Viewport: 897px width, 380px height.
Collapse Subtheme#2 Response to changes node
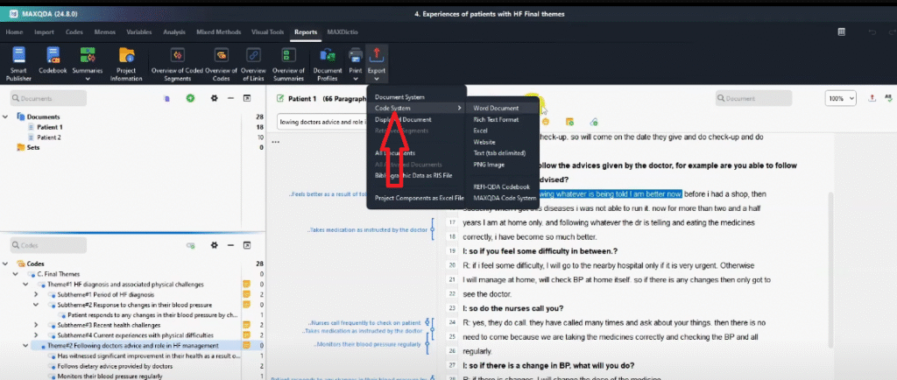(36, 305)
